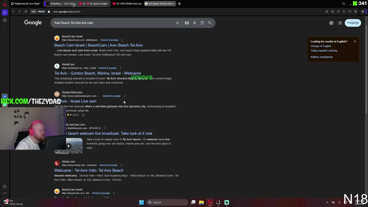Add the page to bookmarks with the toolbar heart icon
368x207 pixels.
tap(350, 11)
